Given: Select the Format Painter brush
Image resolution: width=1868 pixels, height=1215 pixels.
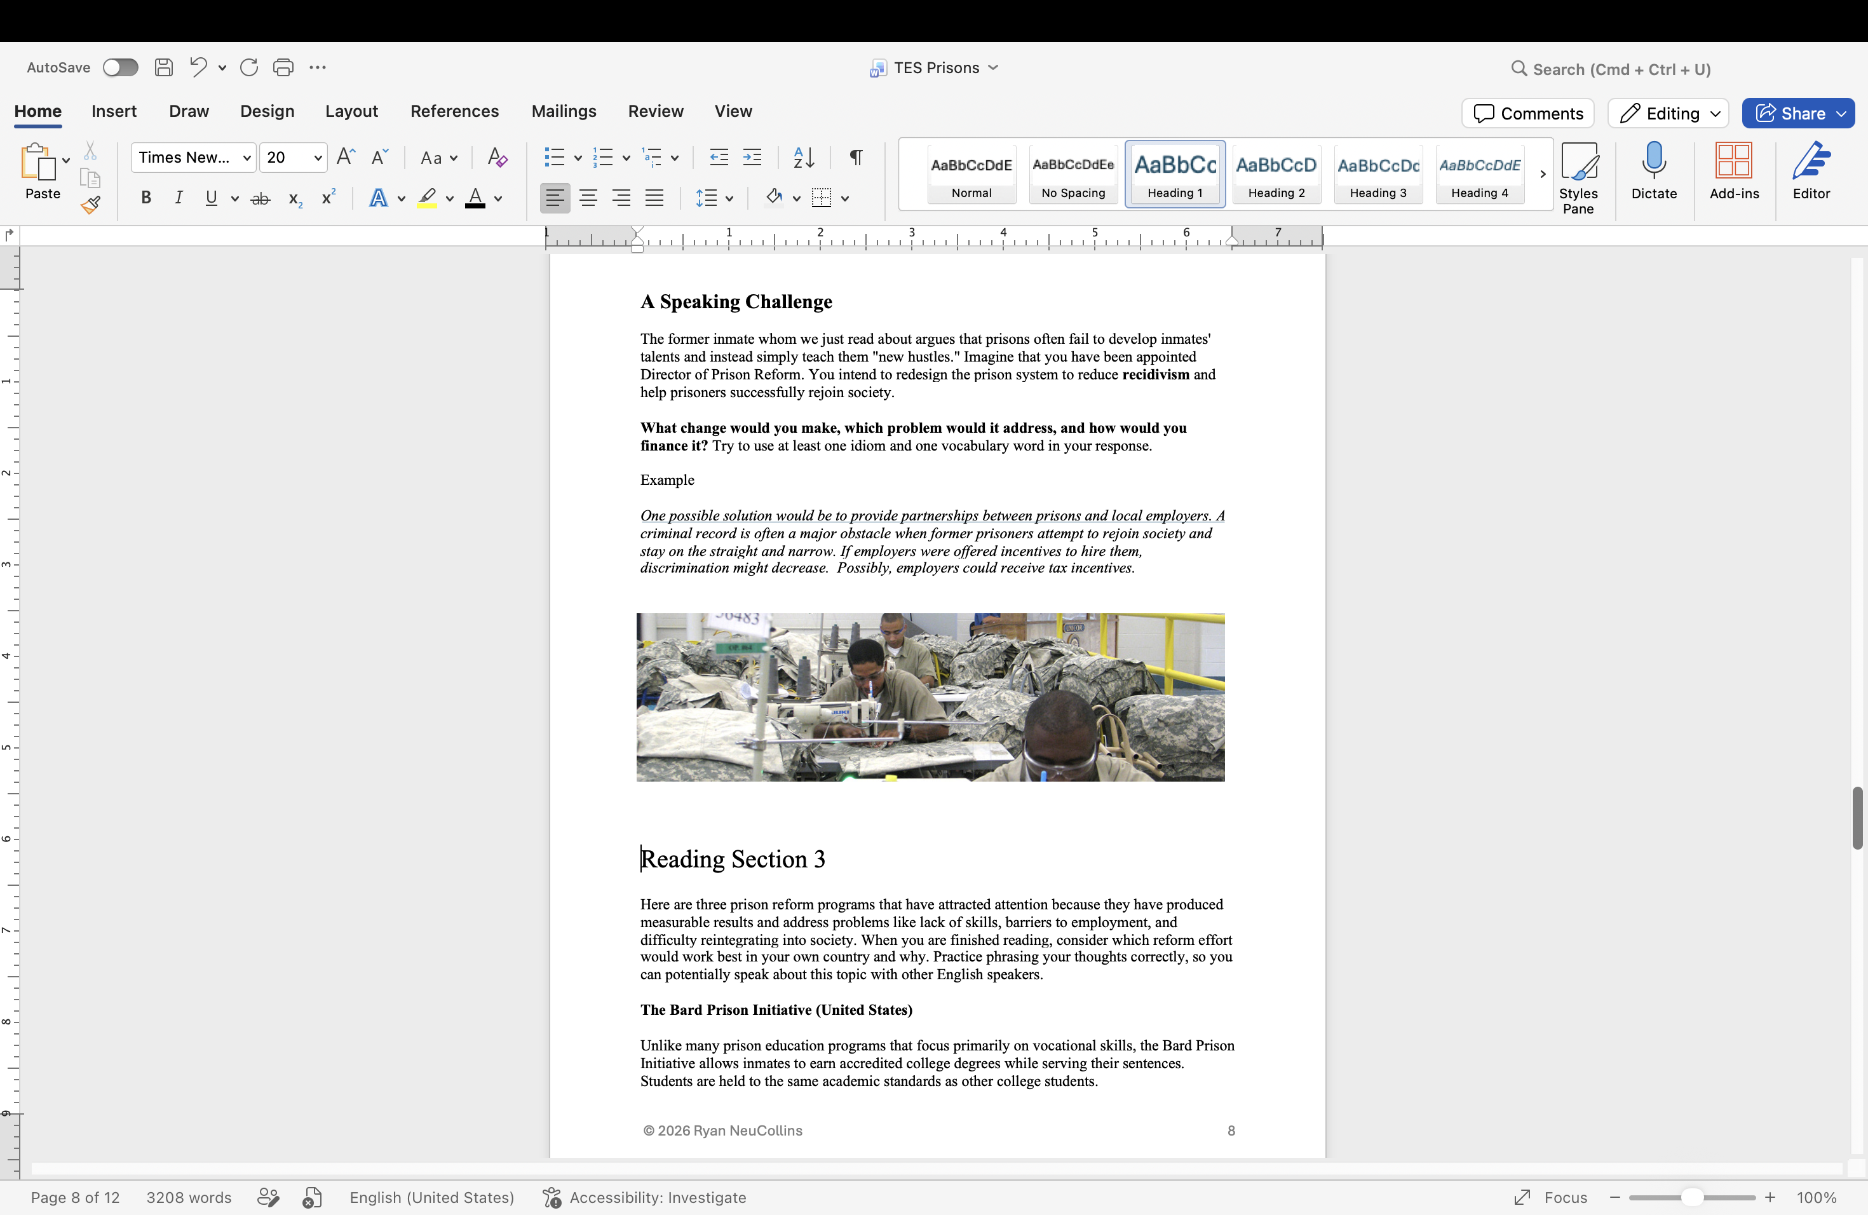Looking at the screenshot, I should 90,206.
